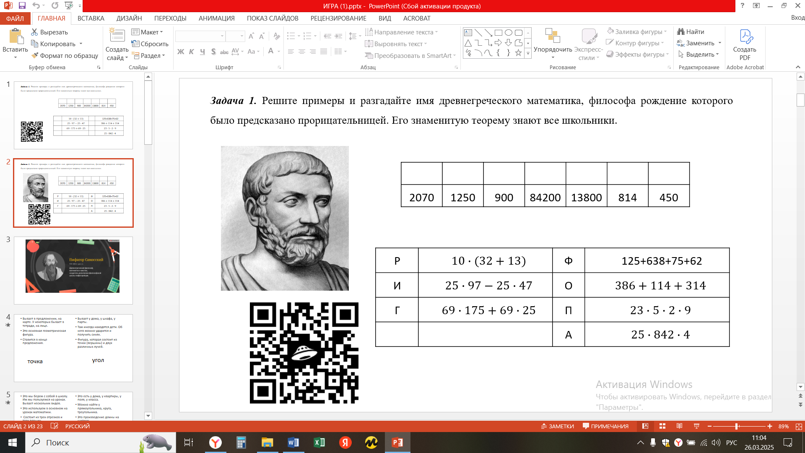This screenshot has height=453, width=805.
Task: Click Найти binoculars search
Action: coord(691,32)
